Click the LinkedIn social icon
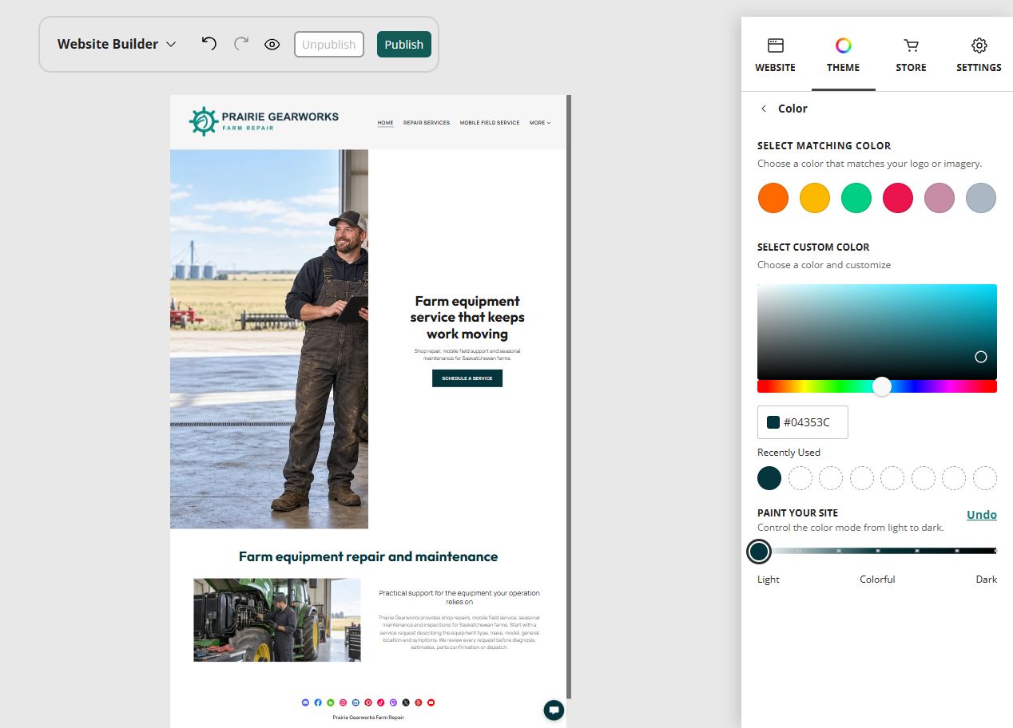 click(x=356, y=702)
